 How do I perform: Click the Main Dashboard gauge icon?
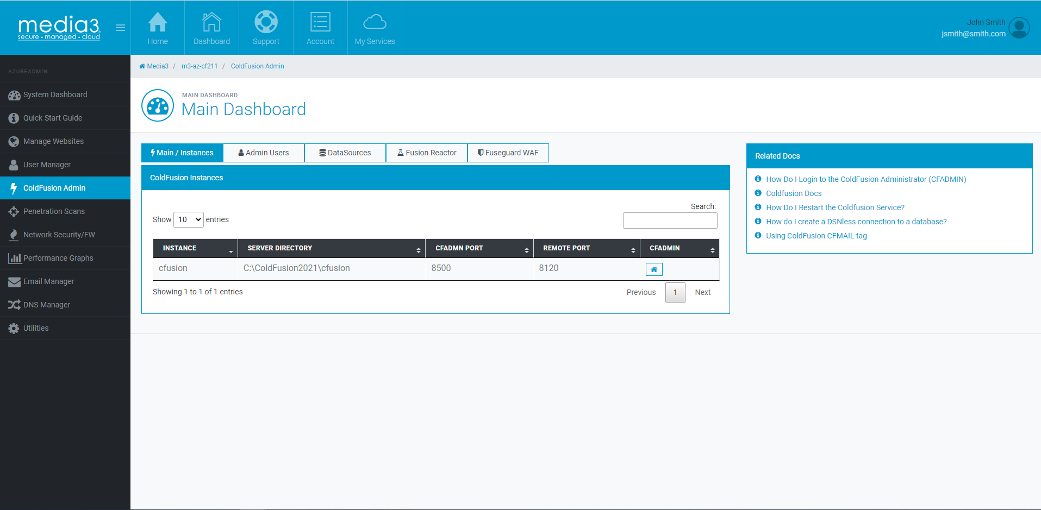click(x=158, y=105)
